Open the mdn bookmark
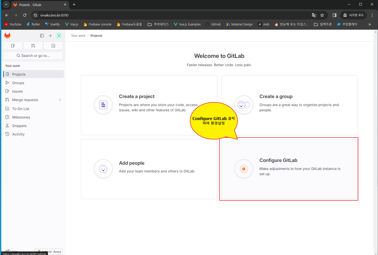 point(264,24)
